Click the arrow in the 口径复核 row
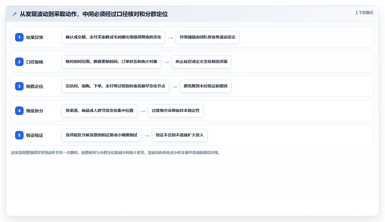The height and width of the screenshot is (222, 385). [167, 62]
